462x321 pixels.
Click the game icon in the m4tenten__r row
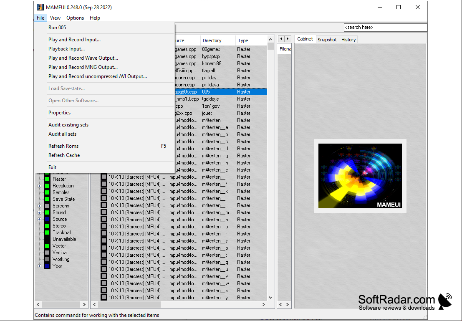tap(104, 233)
